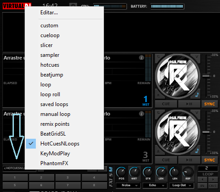Trigger pad 5
The image size is (220, 192).
click(x=15, y=185)
